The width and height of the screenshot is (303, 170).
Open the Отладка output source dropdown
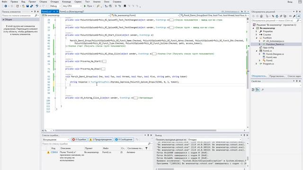(x=214, y=140)
